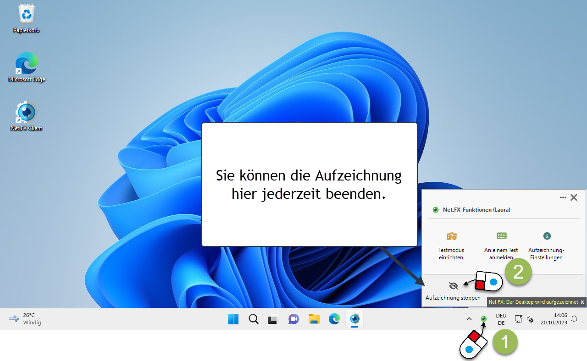Screen dimensions: 587x361
Task: Open the clock showing 14:06
Action: pos(554,319)
